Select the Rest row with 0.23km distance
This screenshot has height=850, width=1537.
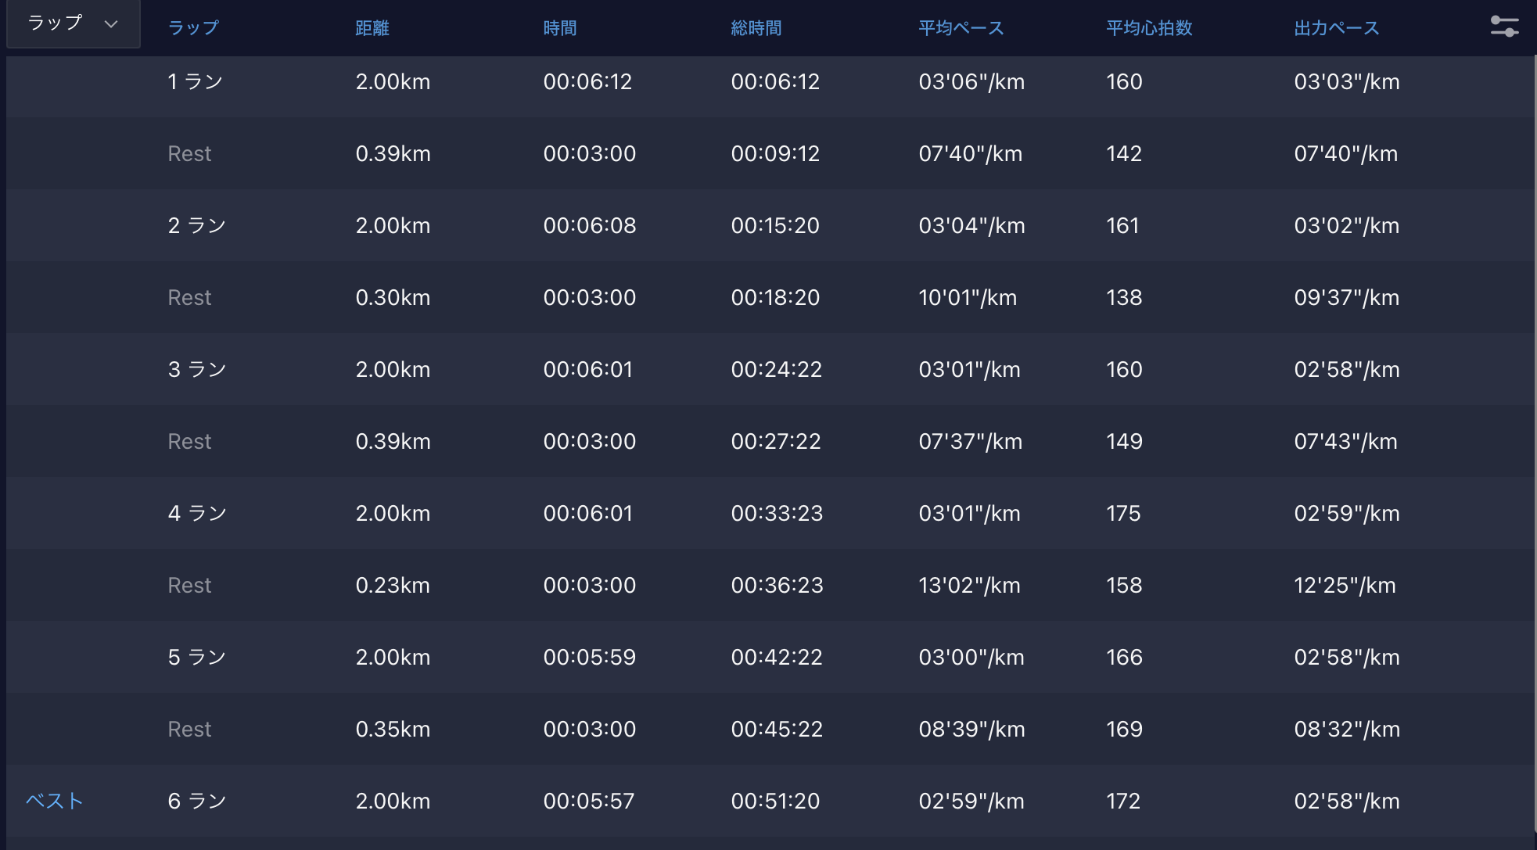[x=189, y=586]
